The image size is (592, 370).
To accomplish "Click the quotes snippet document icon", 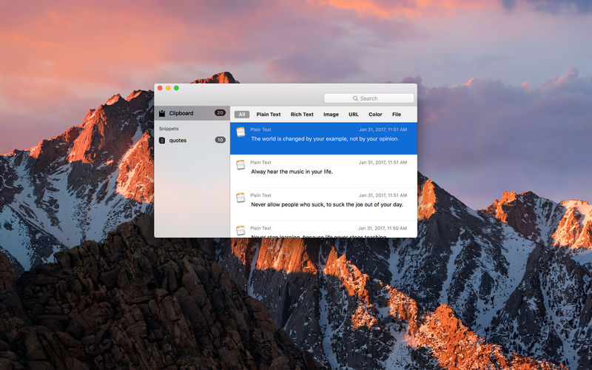I will 162,140.
